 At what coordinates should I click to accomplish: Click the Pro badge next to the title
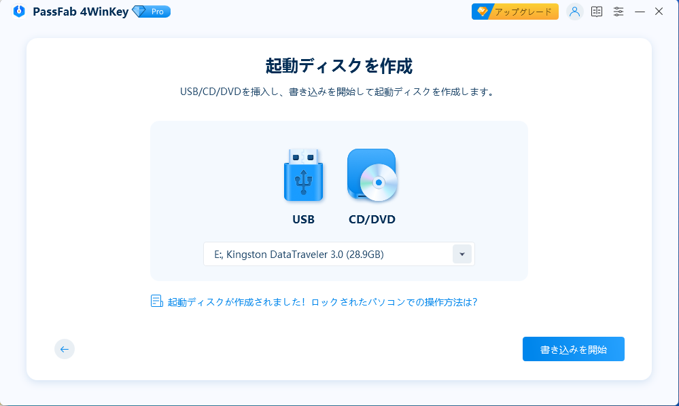151,12
